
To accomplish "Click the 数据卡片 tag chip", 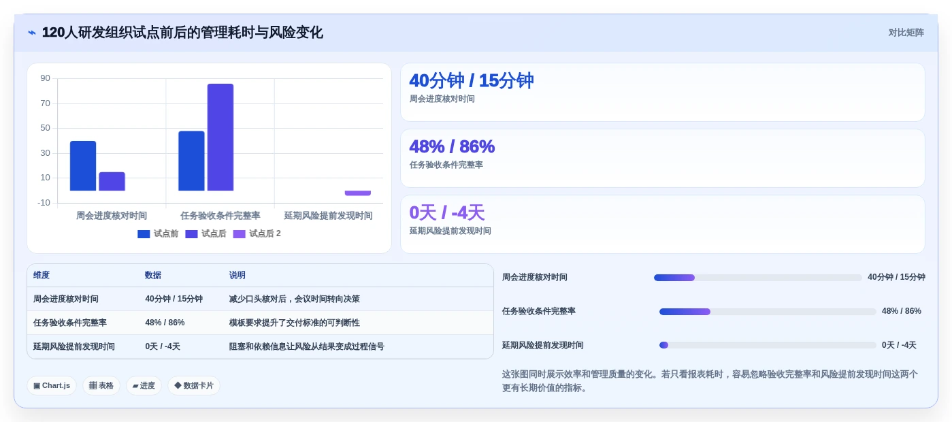I will pos(194,386).
